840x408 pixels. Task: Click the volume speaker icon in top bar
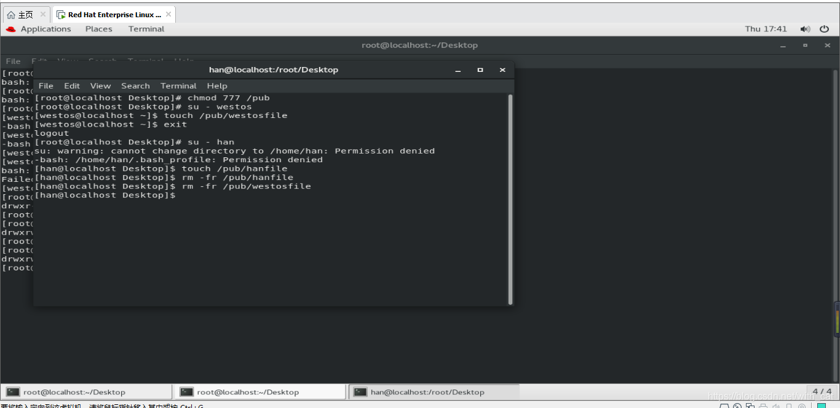[805, 29]
